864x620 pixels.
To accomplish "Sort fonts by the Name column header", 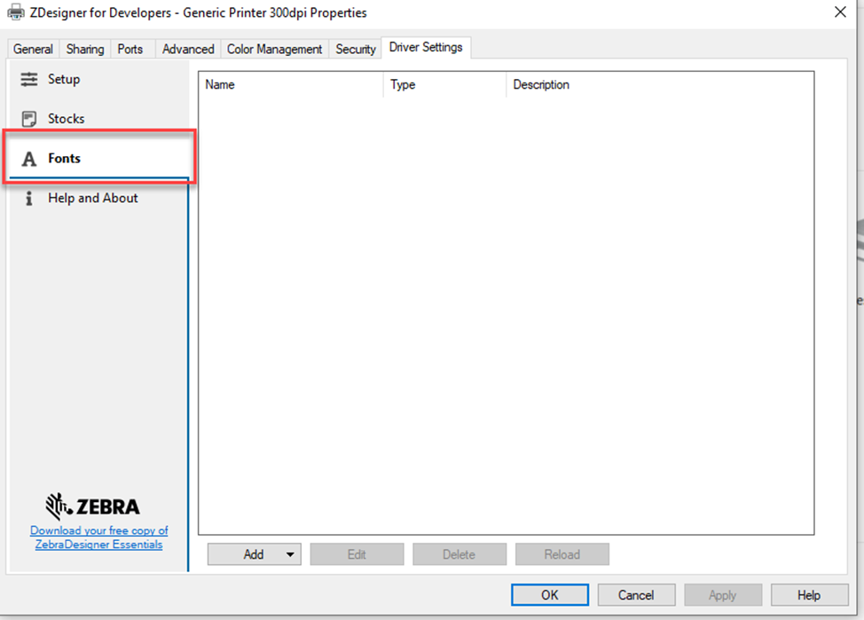I will (219, 84).
